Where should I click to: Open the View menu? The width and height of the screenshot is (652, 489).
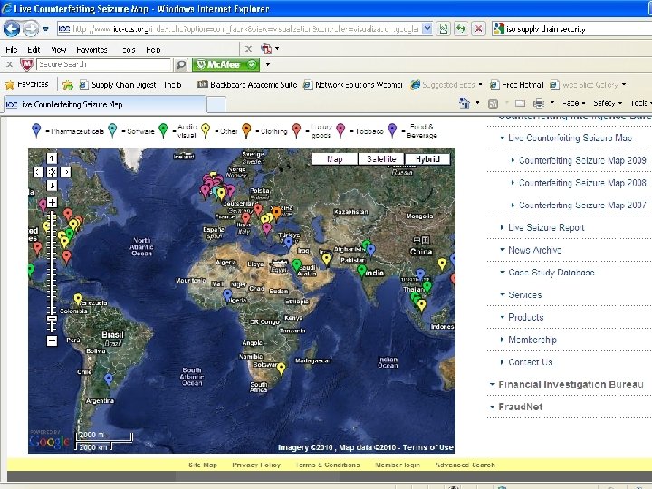(x=59, y=50)
